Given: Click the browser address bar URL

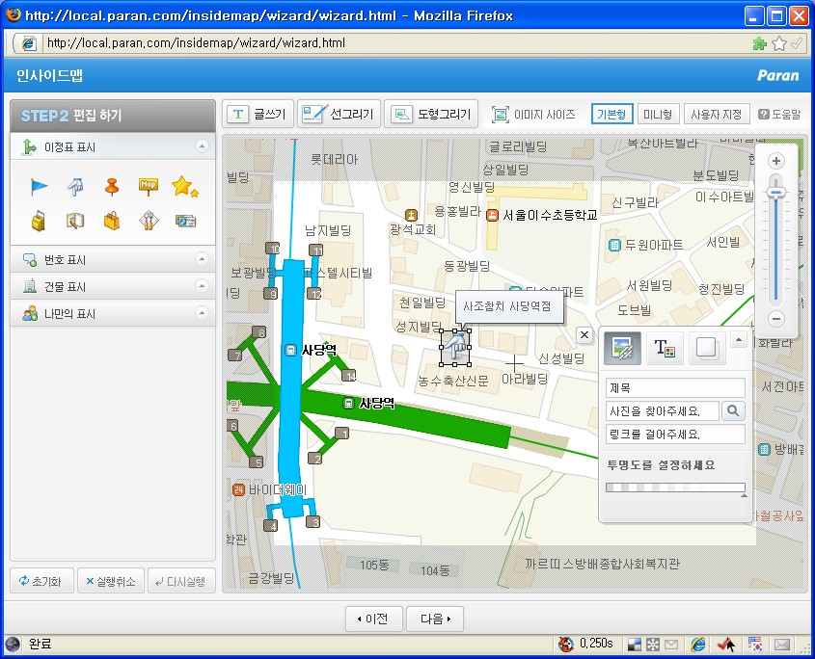Looking at the screenshot, I should (x=196, y=43).
